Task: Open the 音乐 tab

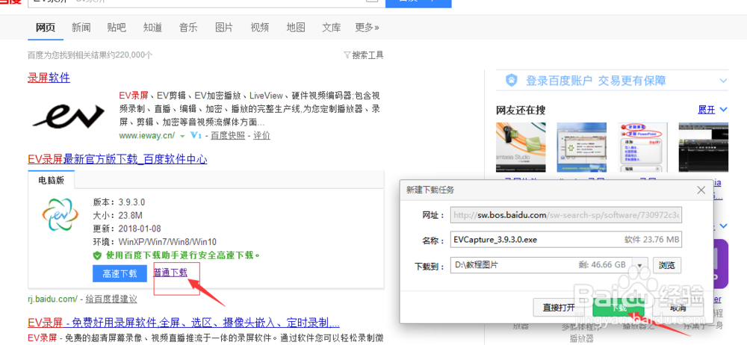Action: click(188, 27)
